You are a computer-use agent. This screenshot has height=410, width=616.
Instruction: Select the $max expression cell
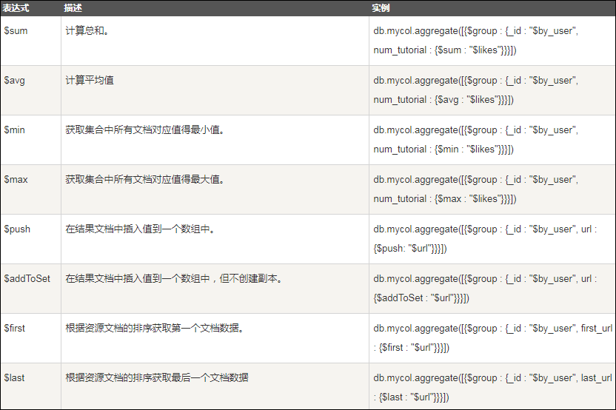coord(30,189)
